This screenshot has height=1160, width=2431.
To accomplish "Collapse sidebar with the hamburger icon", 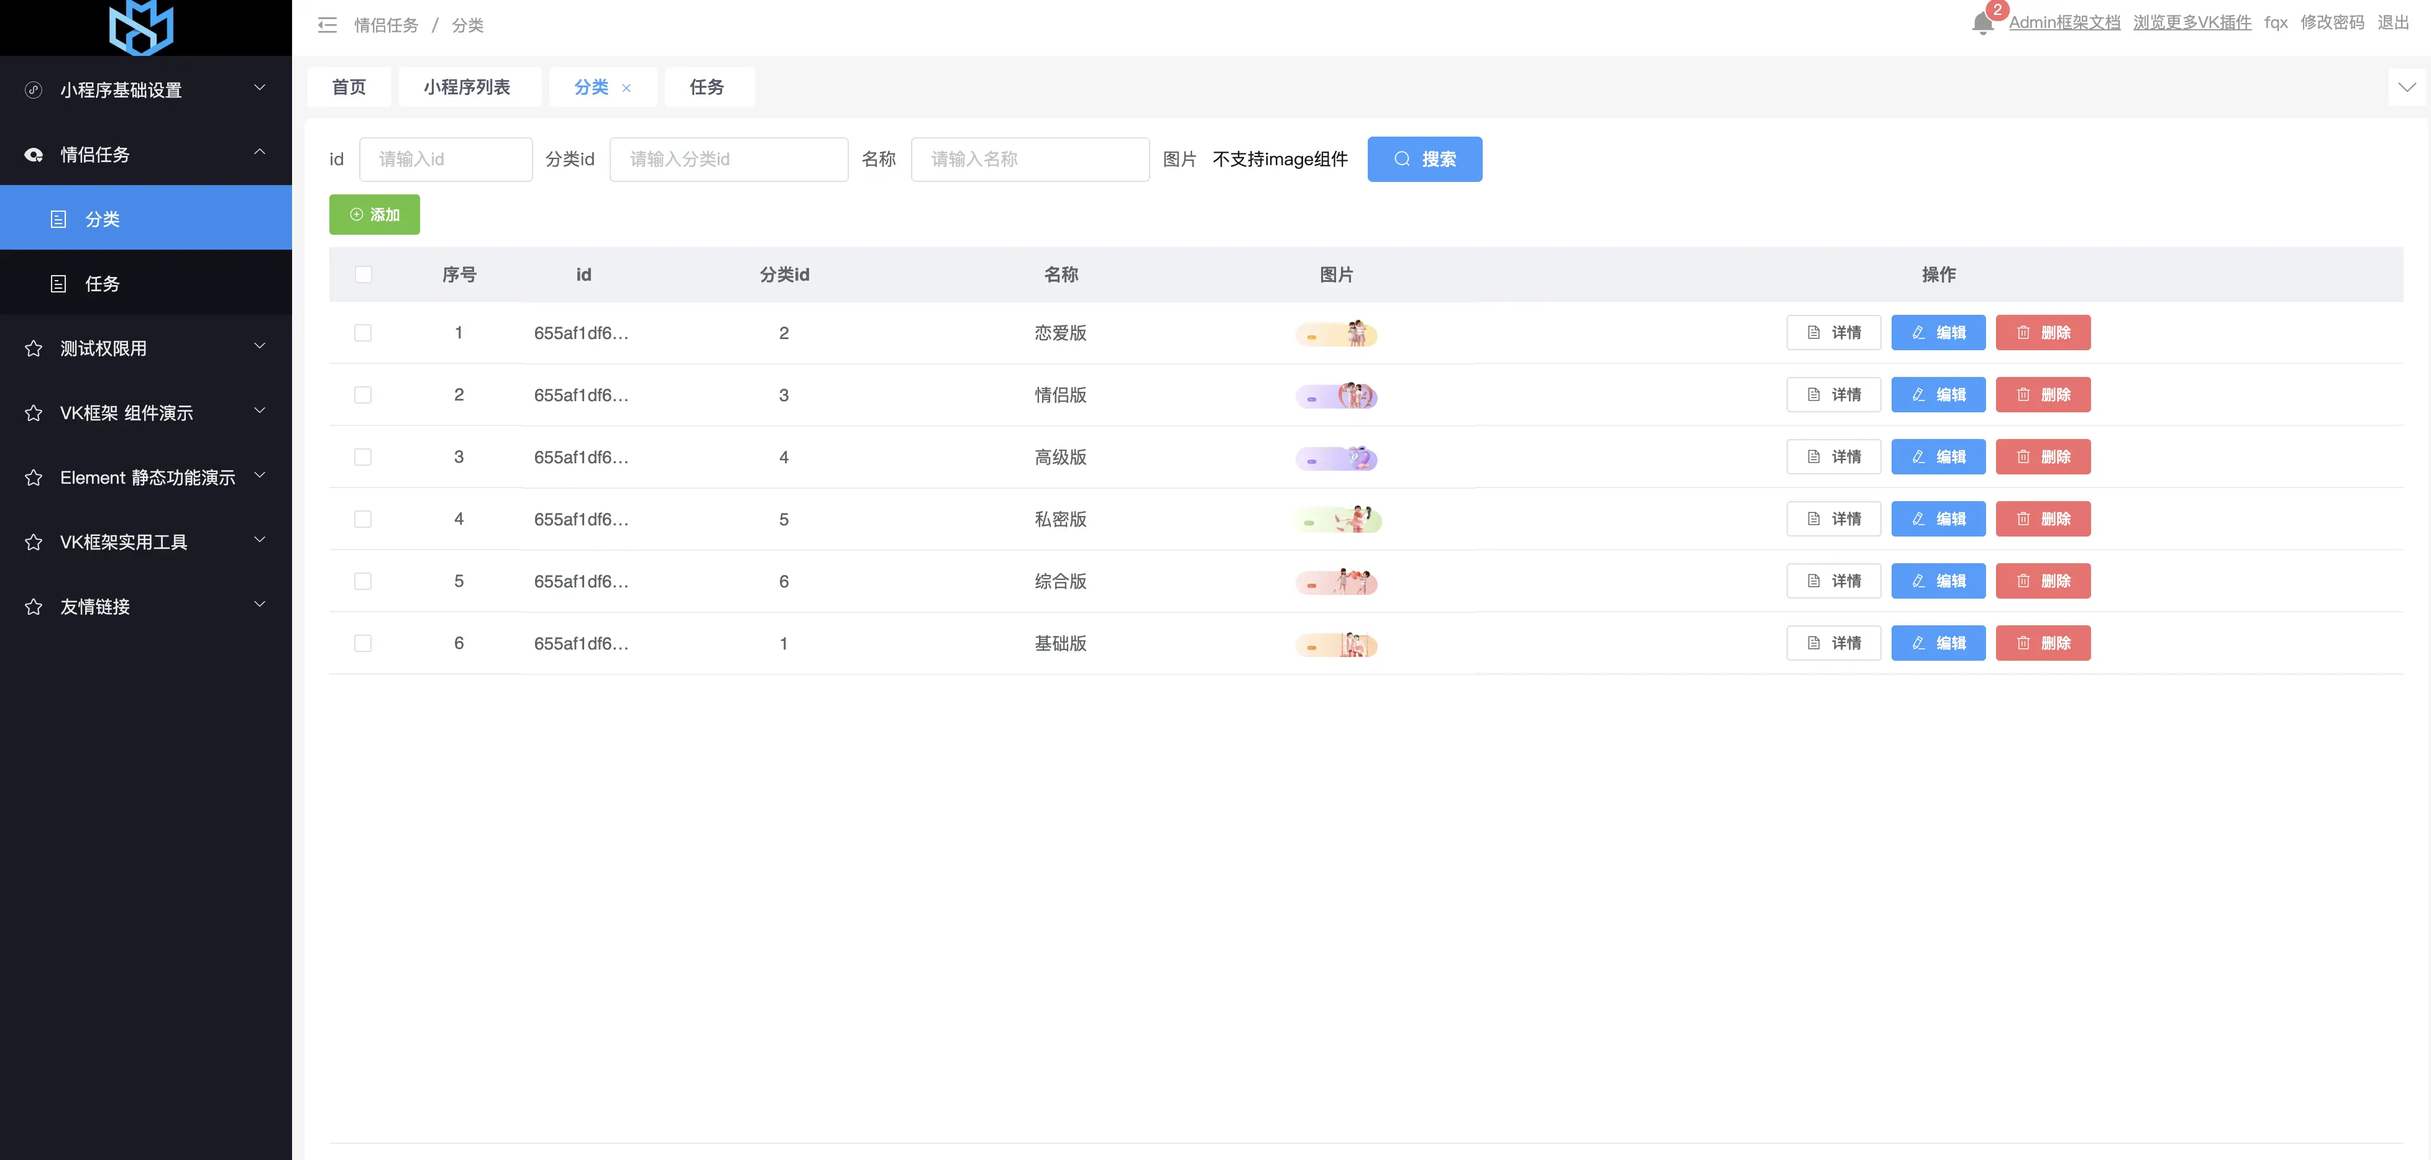I will (x=327, y=25).
